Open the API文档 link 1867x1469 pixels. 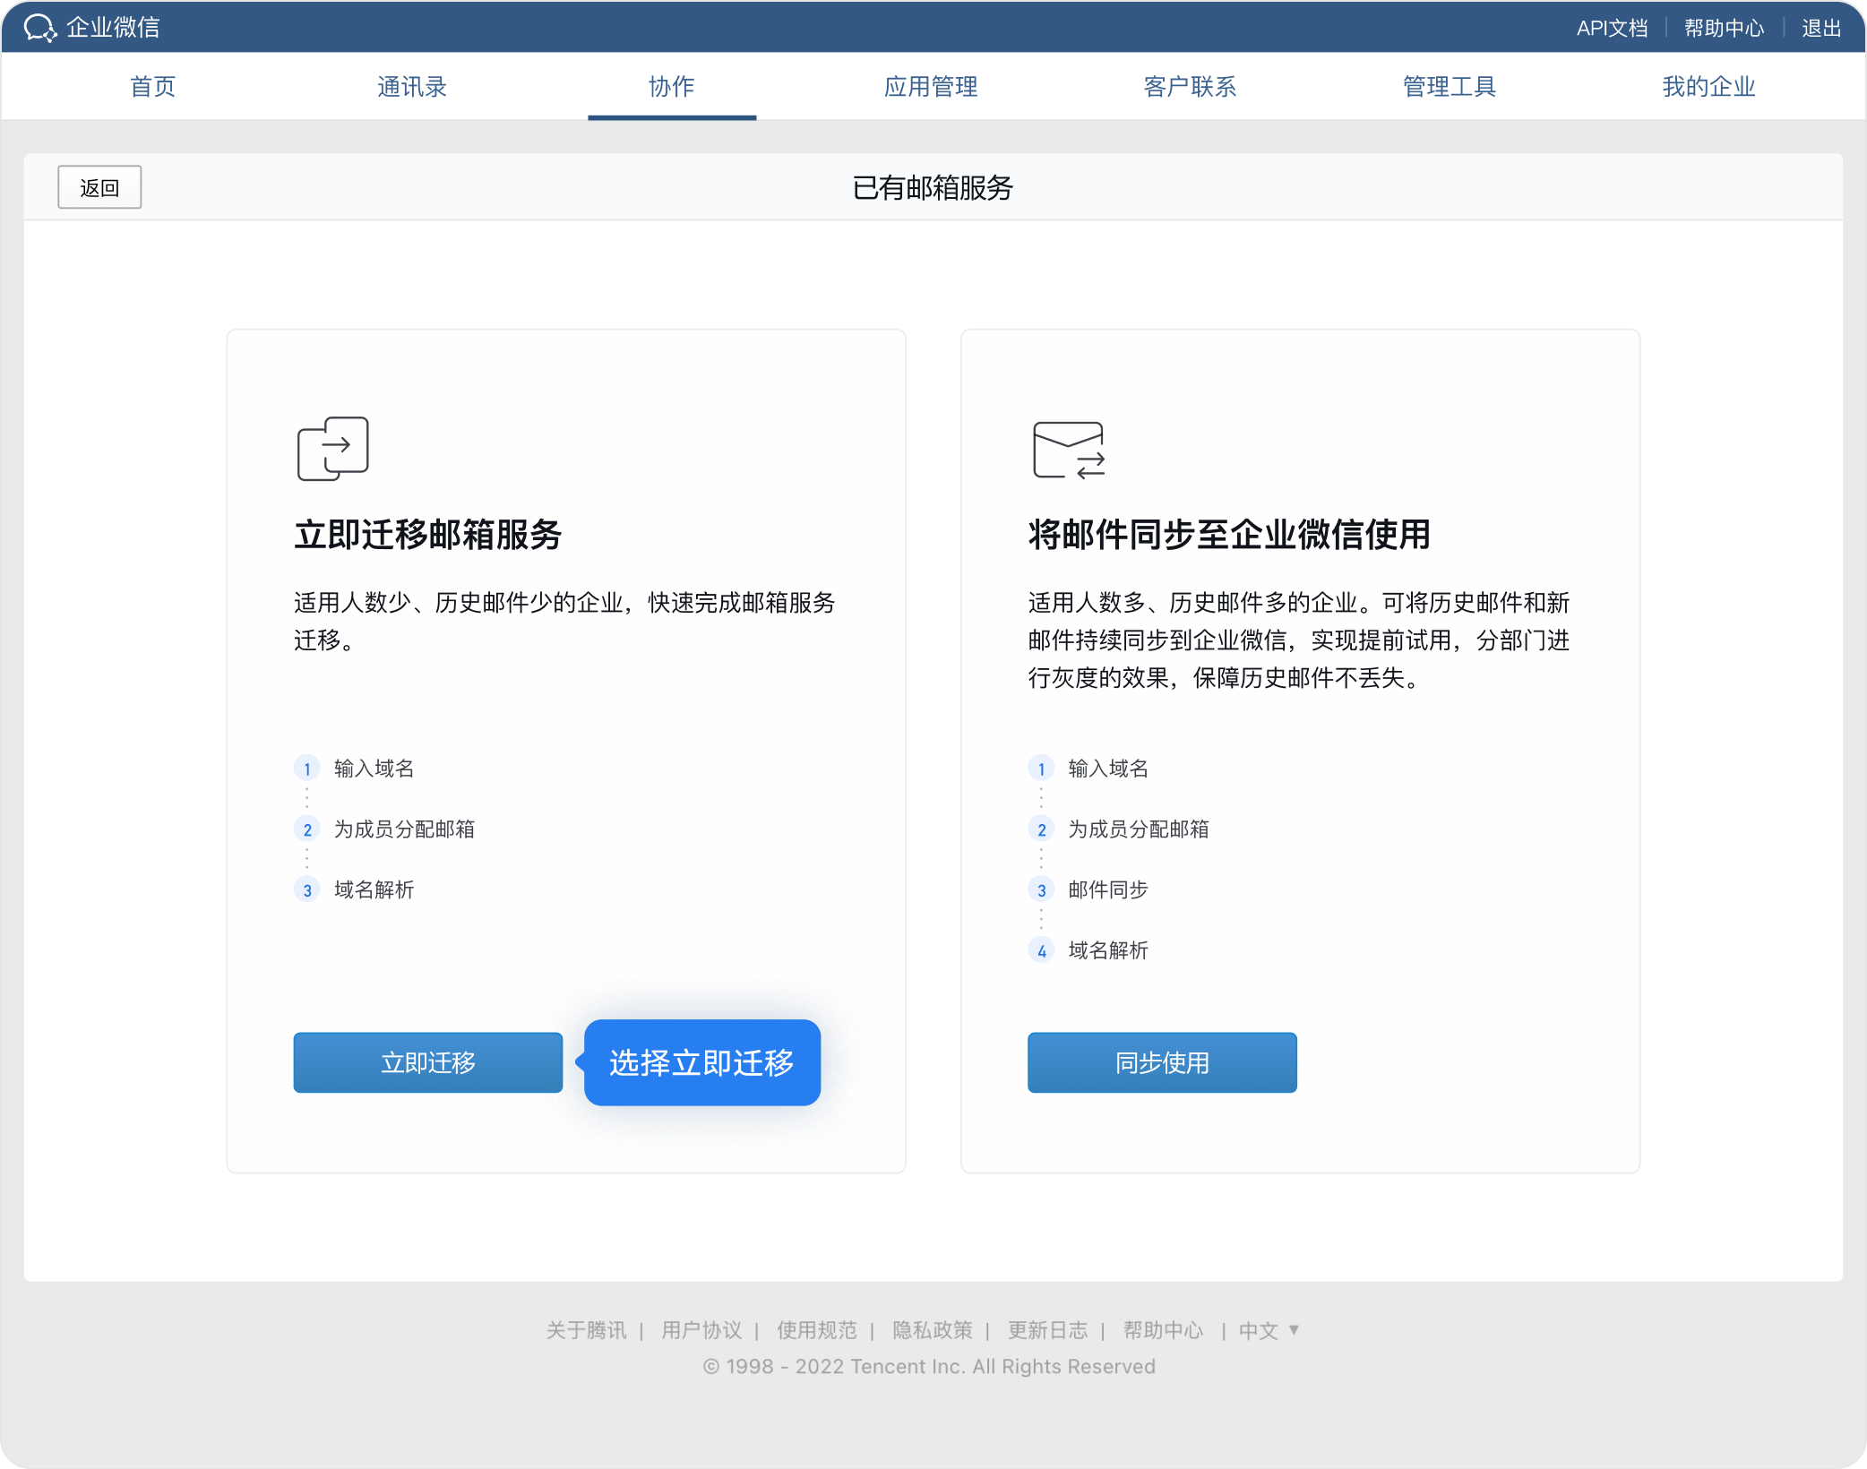tap(1612, 28)
